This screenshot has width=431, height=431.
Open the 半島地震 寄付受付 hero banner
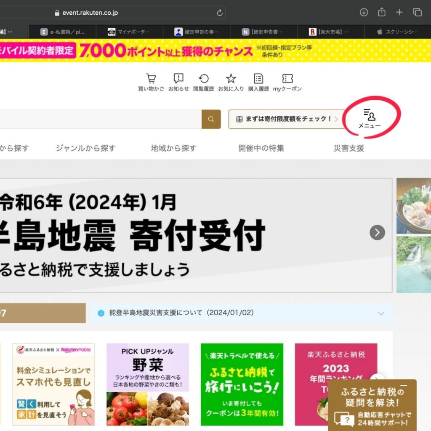196,235
